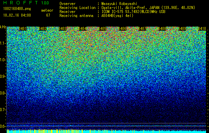Click the Receiving antenna label
Viewport: 209px width, 133px height.
(x=76, y=16)
